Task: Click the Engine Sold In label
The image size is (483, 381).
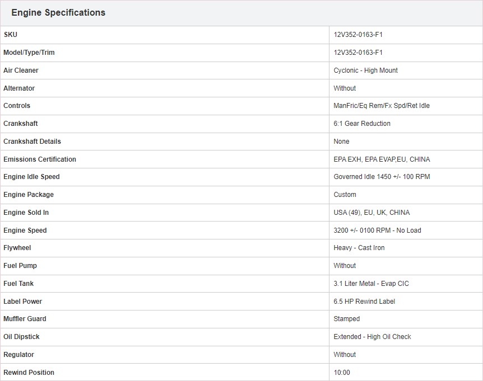Action: 26,213
